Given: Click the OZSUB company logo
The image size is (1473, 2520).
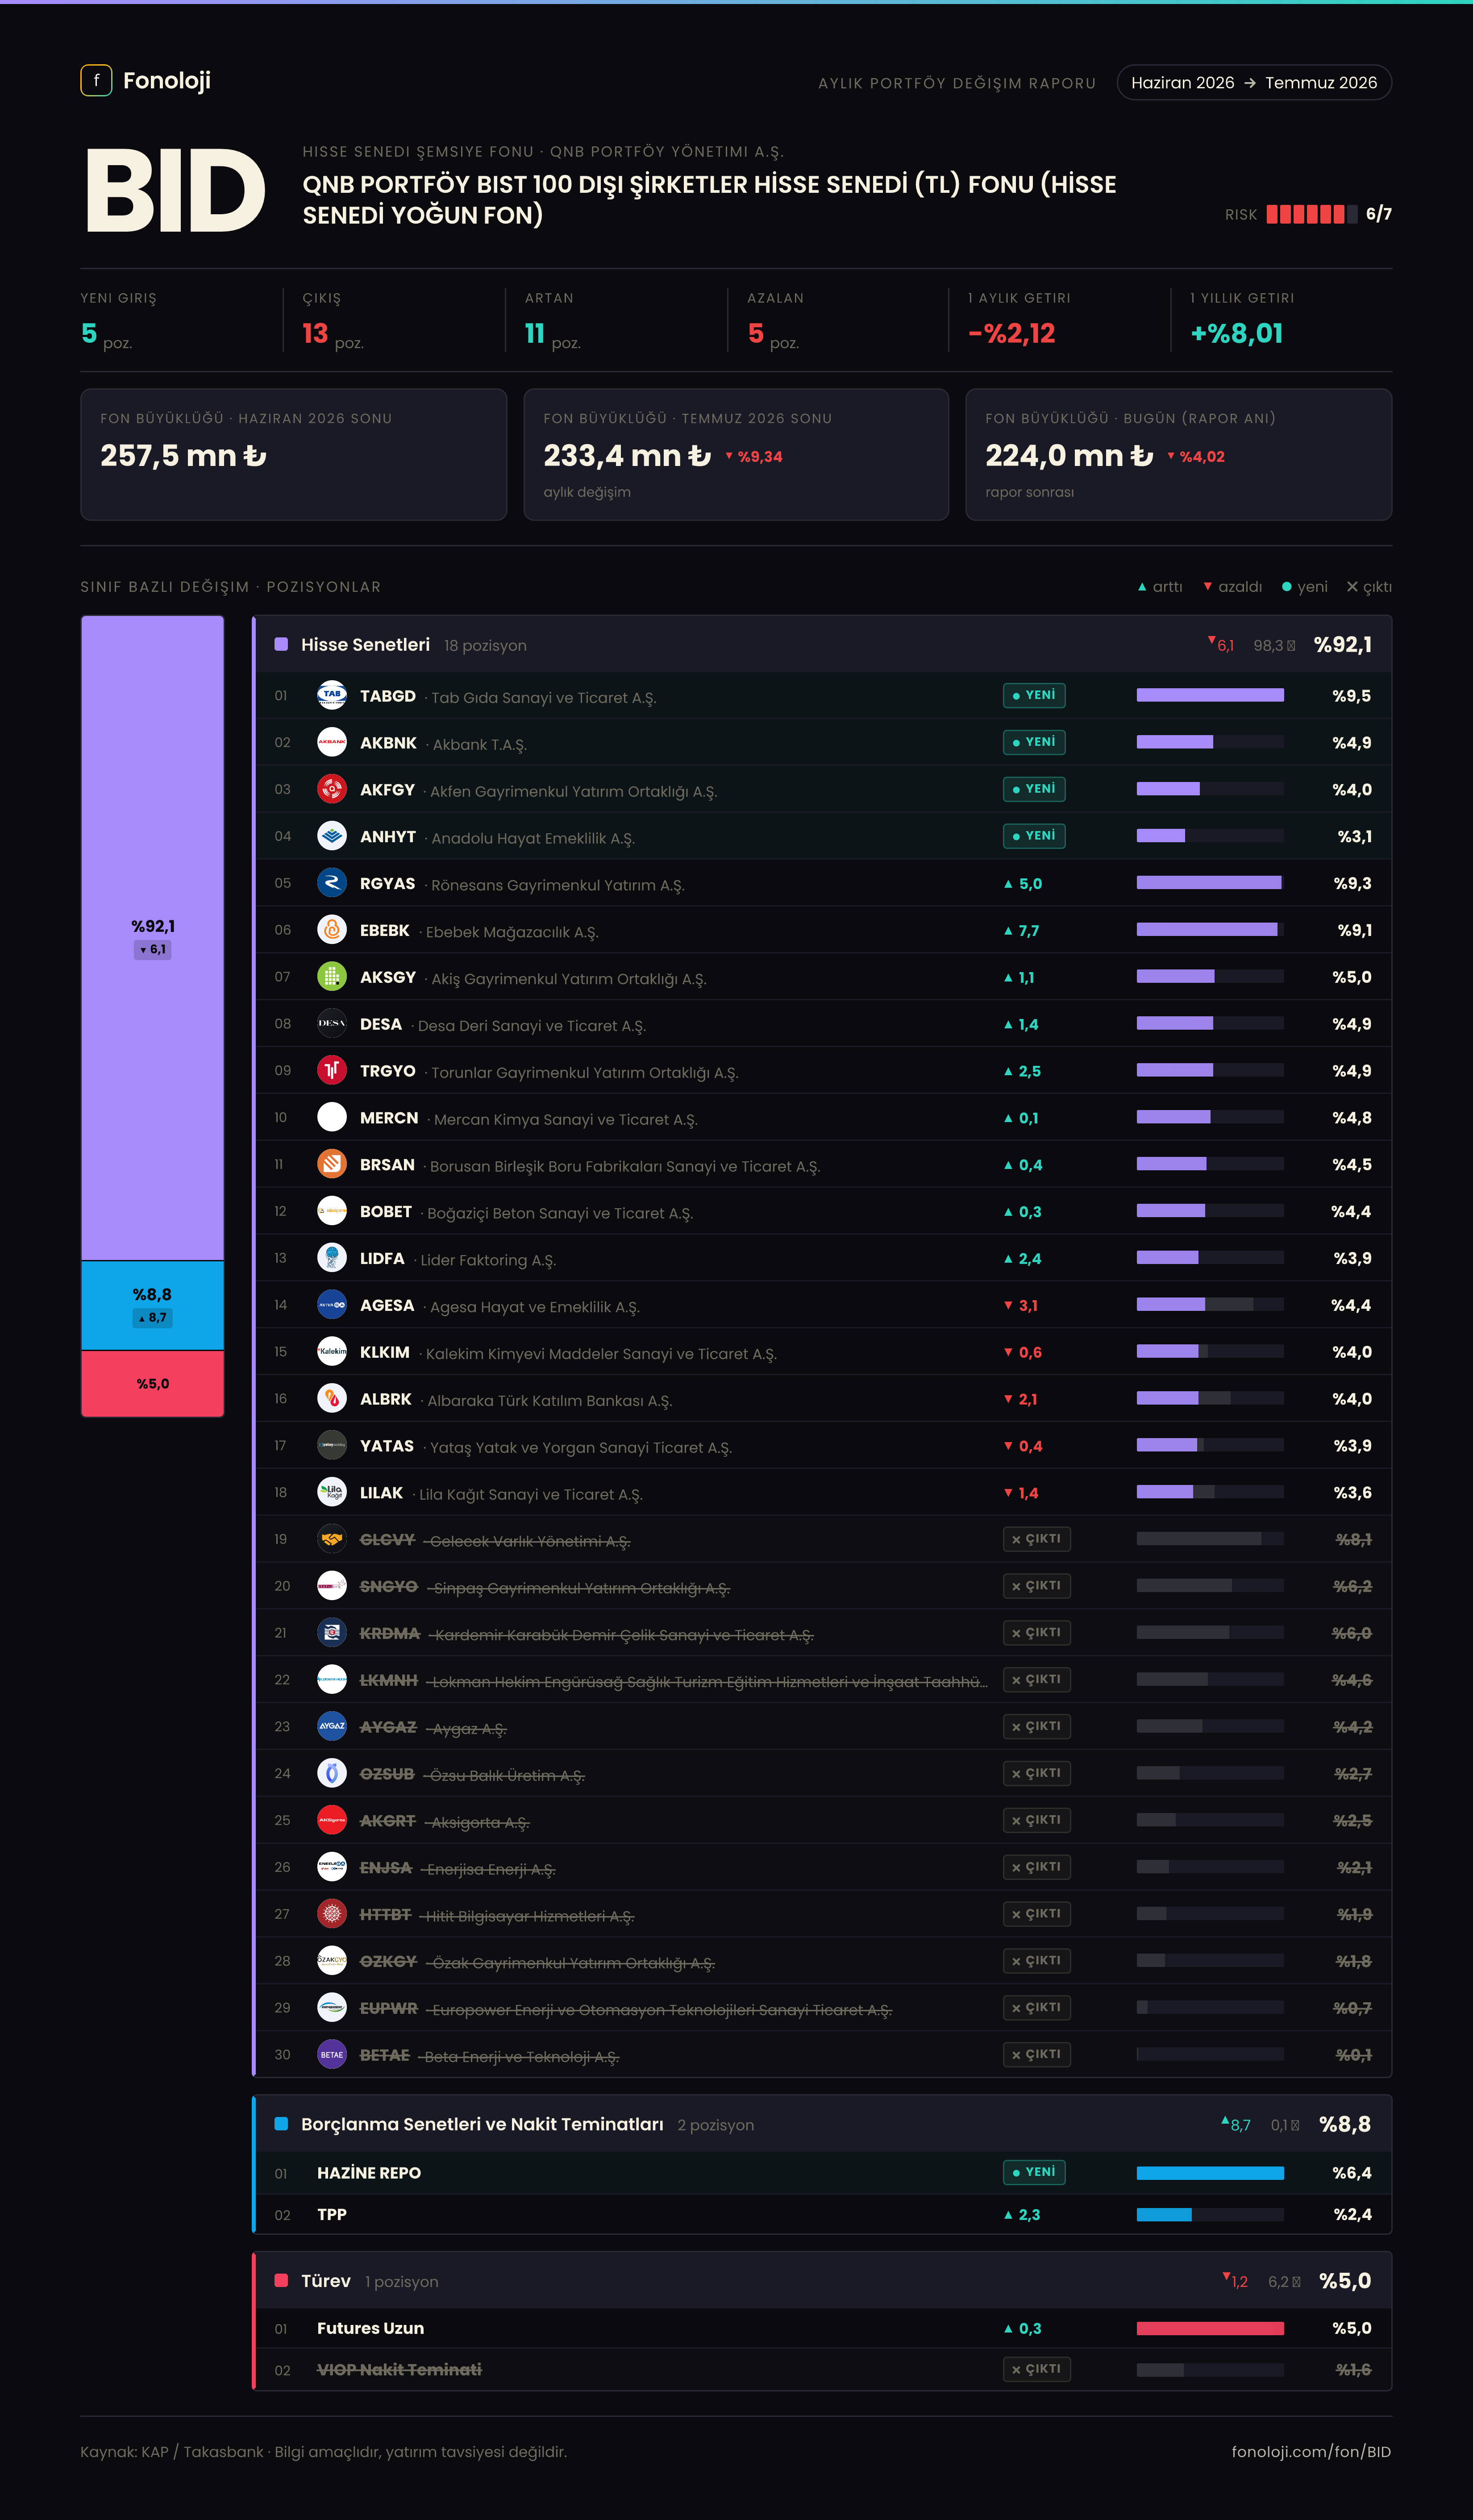Looking at the screenshot, I should pos(332,1773).
